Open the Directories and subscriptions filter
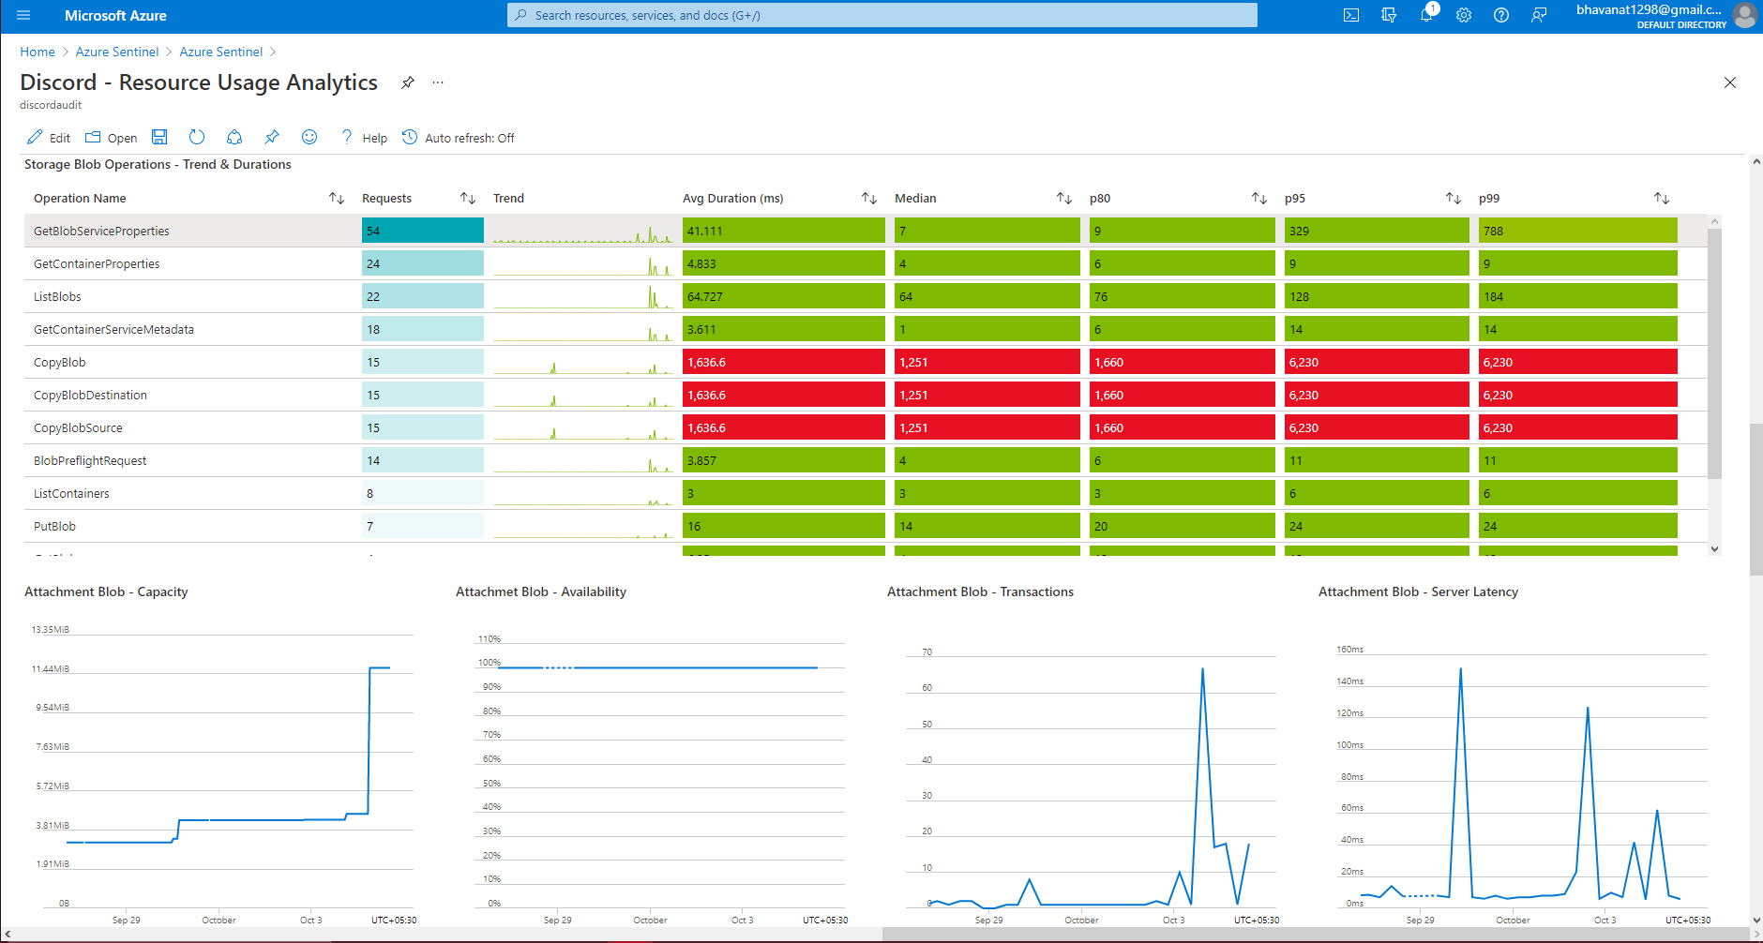1763x943 pixels. (x=1389, y=16)
